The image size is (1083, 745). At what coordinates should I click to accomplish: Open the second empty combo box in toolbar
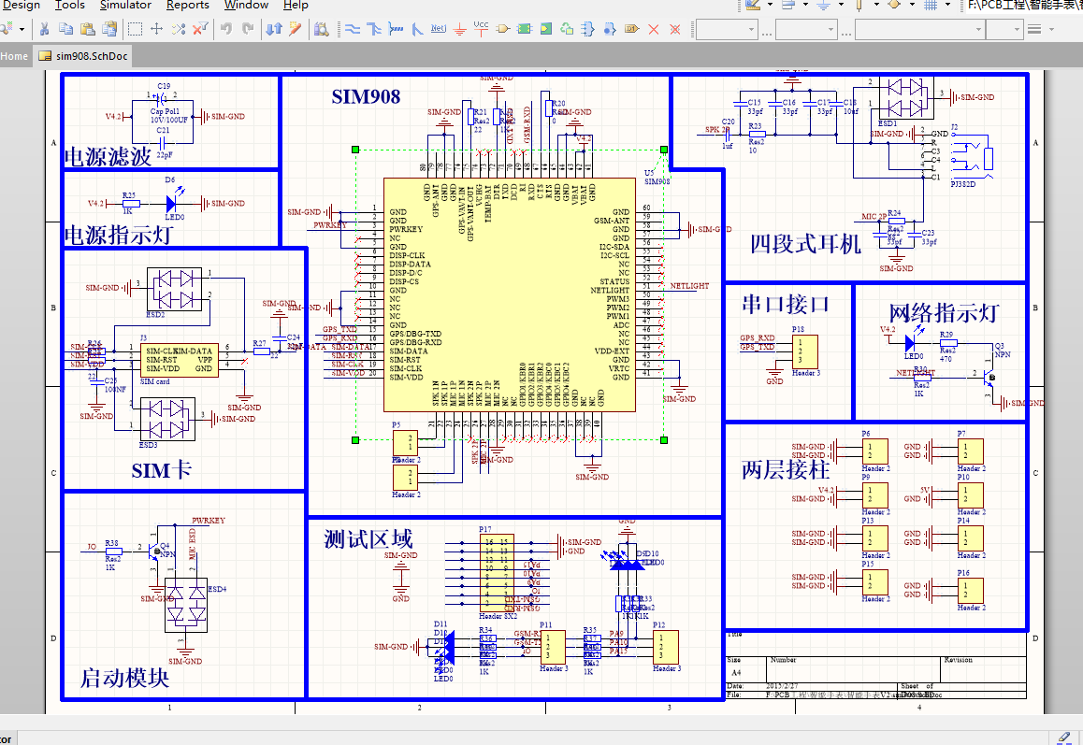[x=806, y=30]
